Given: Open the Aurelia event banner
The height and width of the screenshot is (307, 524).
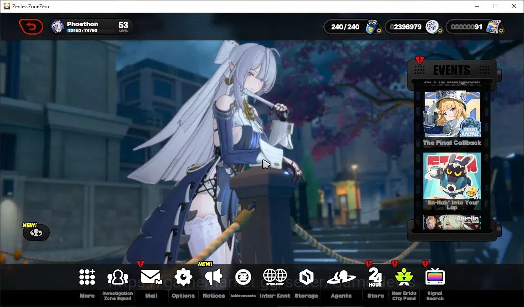Looking at the screenshot, I should pos(452,222).
